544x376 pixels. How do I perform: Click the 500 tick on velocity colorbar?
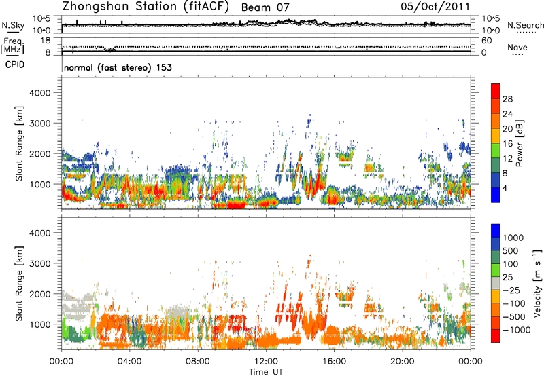coord(511,250)
